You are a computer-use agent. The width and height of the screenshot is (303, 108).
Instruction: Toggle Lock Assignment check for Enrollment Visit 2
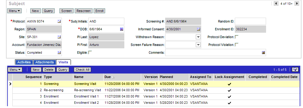click(229, 103)
